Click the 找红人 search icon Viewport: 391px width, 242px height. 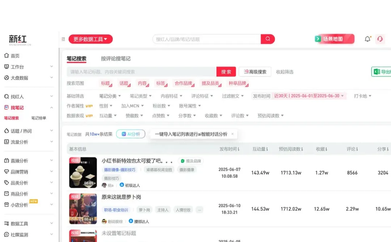click(7, 97)
